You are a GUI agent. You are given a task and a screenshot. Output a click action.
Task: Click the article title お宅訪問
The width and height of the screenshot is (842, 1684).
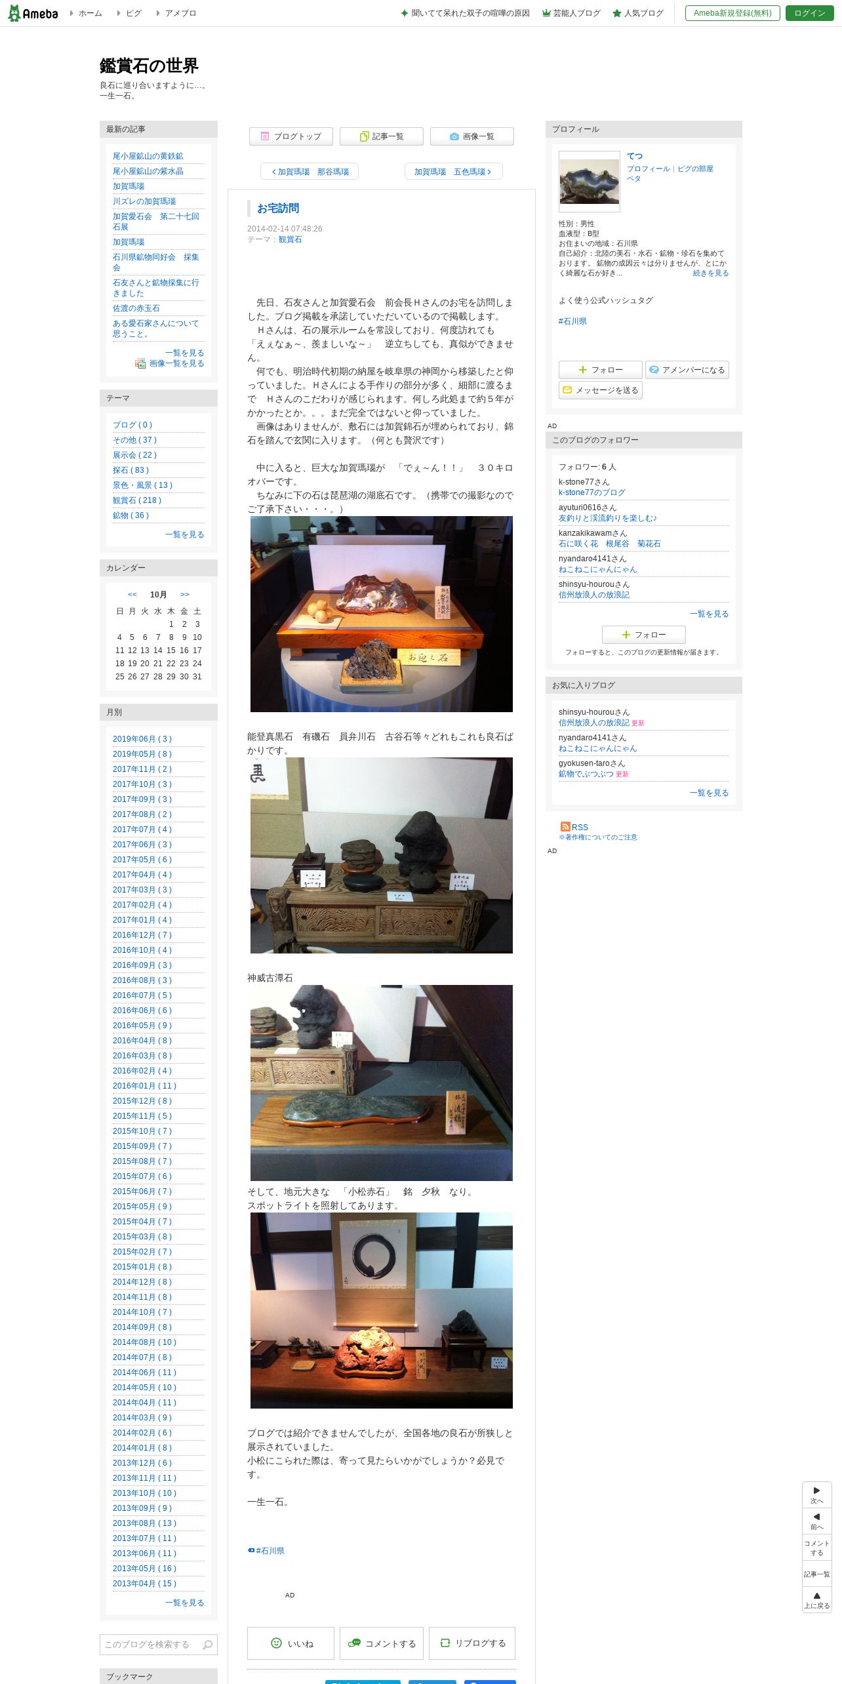pyautogui.click(x=278, y=208)
